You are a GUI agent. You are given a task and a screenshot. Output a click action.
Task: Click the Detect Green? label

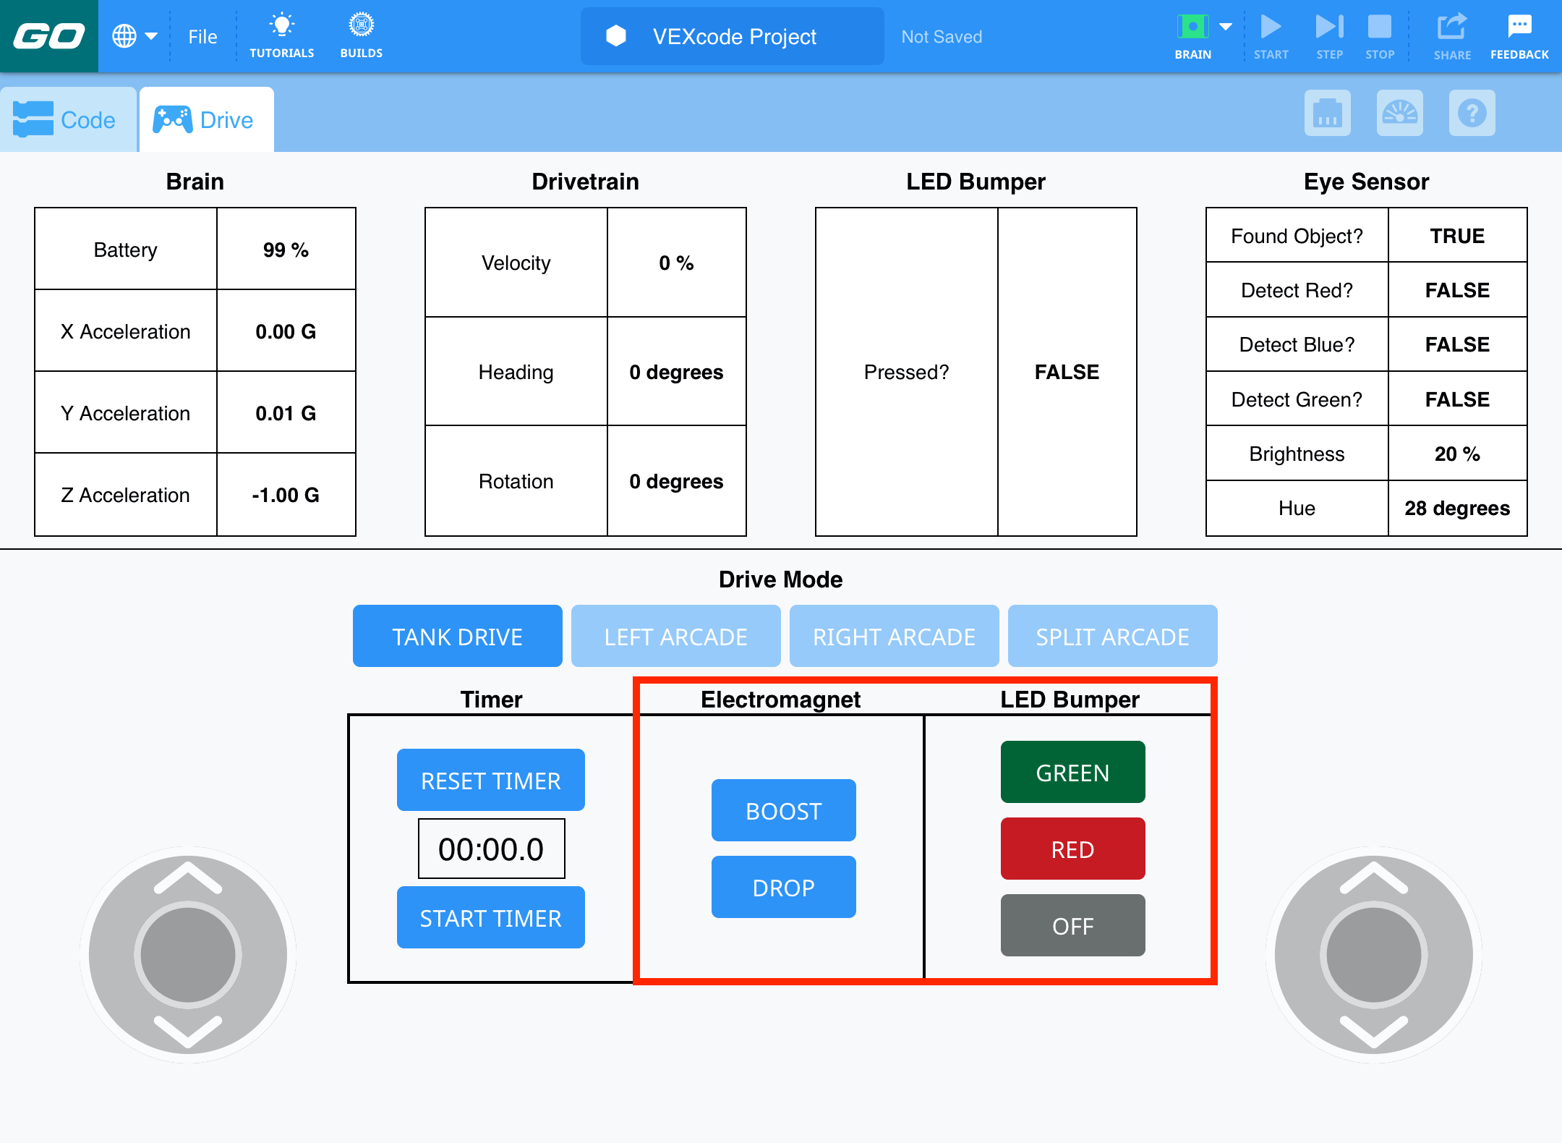click(1297, 399)
